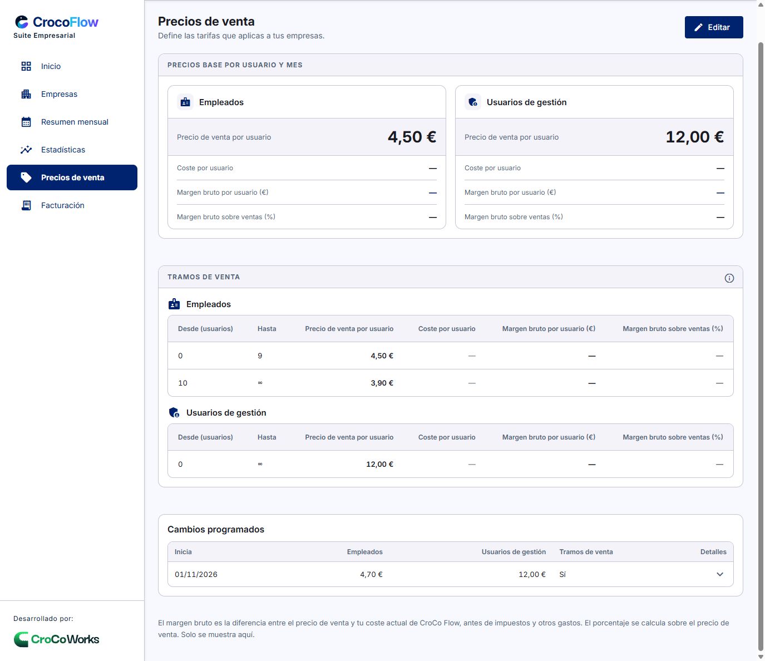Click the Cambios programados heading
765x661 pixels.
(x=216, y=529)
